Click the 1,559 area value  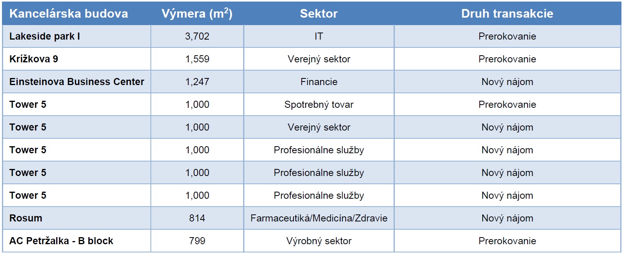coord(197,59)
